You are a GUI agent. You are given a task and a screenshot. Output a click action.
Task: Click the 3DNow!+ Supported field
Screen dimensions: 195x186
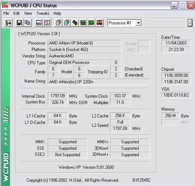tap(130, 155)
